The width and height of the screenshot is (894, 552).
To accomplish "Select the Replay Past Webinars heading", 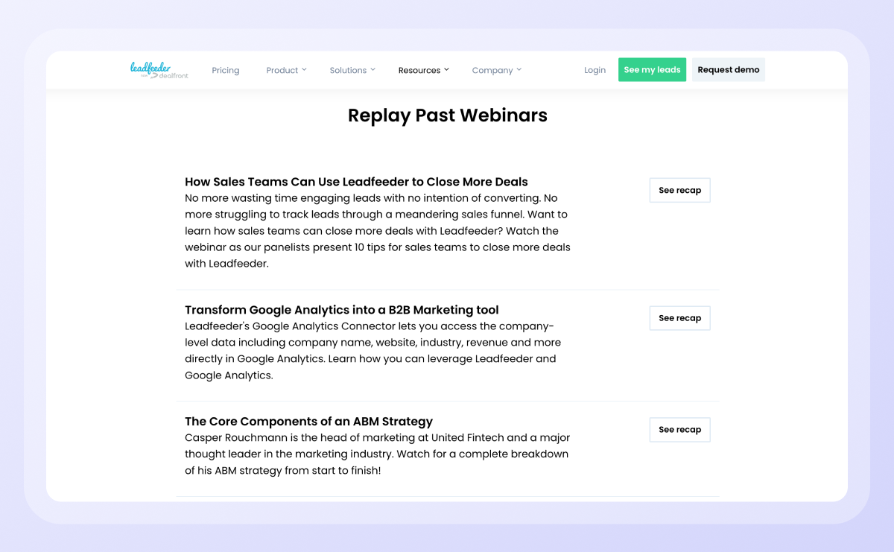I will 448,115.
